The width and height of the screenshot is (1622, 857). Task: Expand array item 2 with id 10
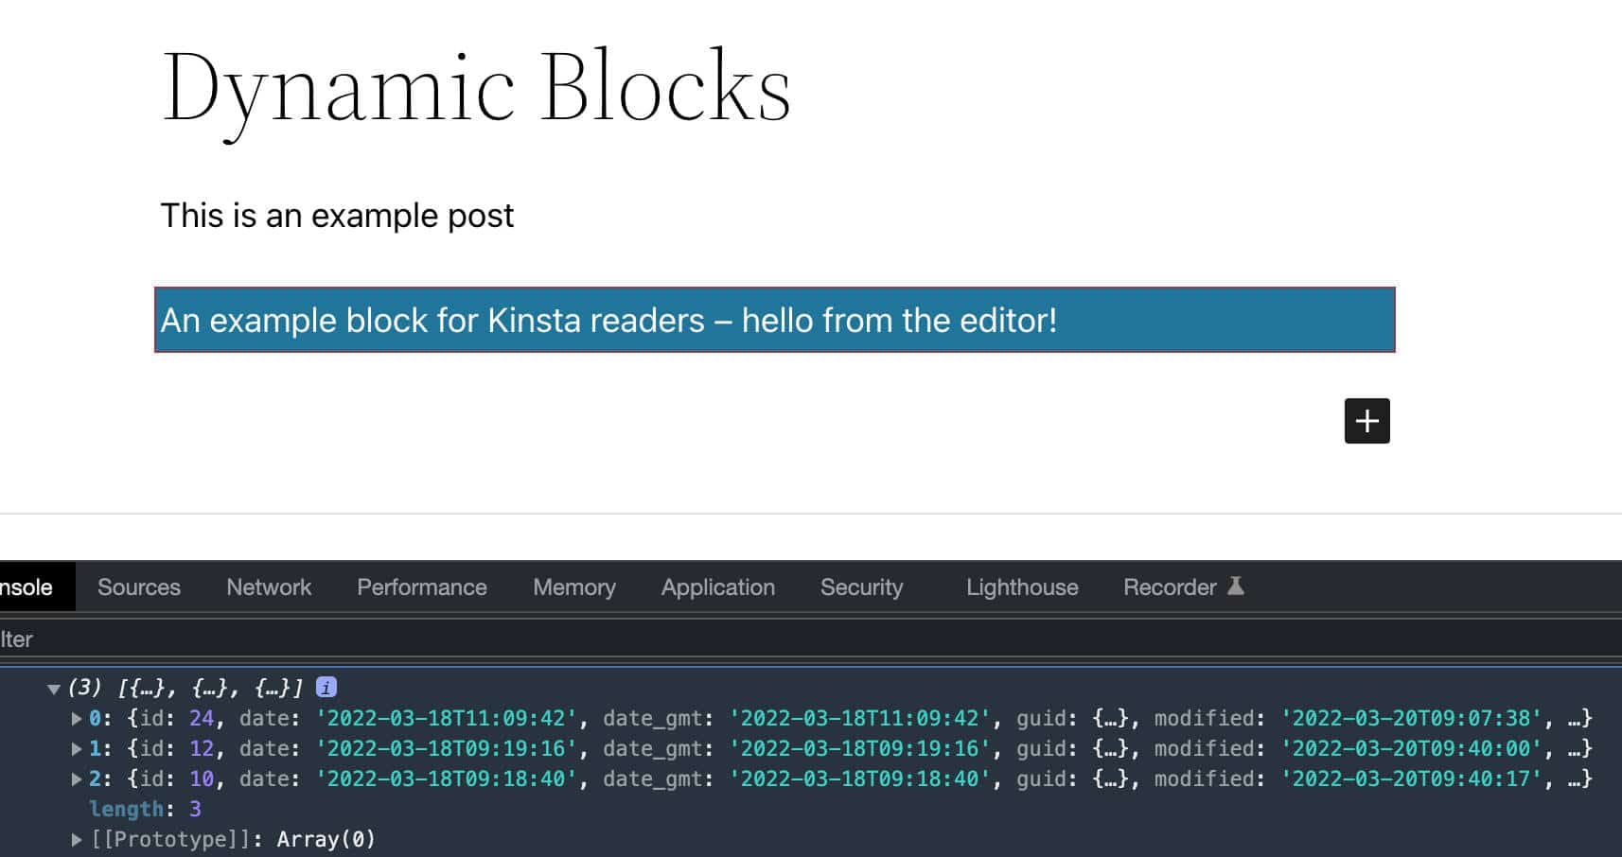click(x=77, y=779)
